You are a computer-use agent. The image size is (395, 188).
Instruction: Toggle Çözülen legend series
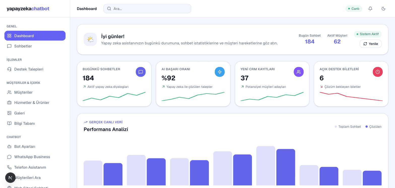pos(373,127)
